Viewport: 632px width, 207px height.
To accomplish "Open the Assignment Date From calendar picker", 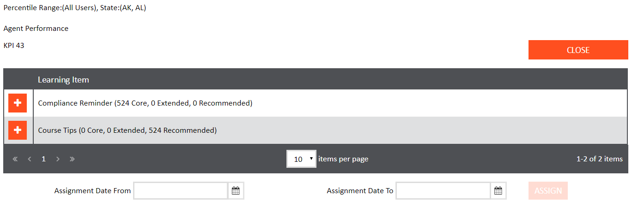I will (x=236, y=190).
